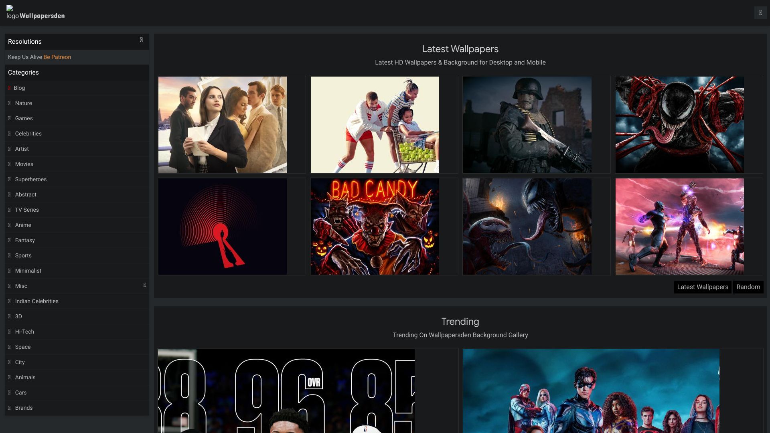Screen dimensions: 770x433
Task: Open the helmeted soldier wallpaper
Action: pos(527,125)
